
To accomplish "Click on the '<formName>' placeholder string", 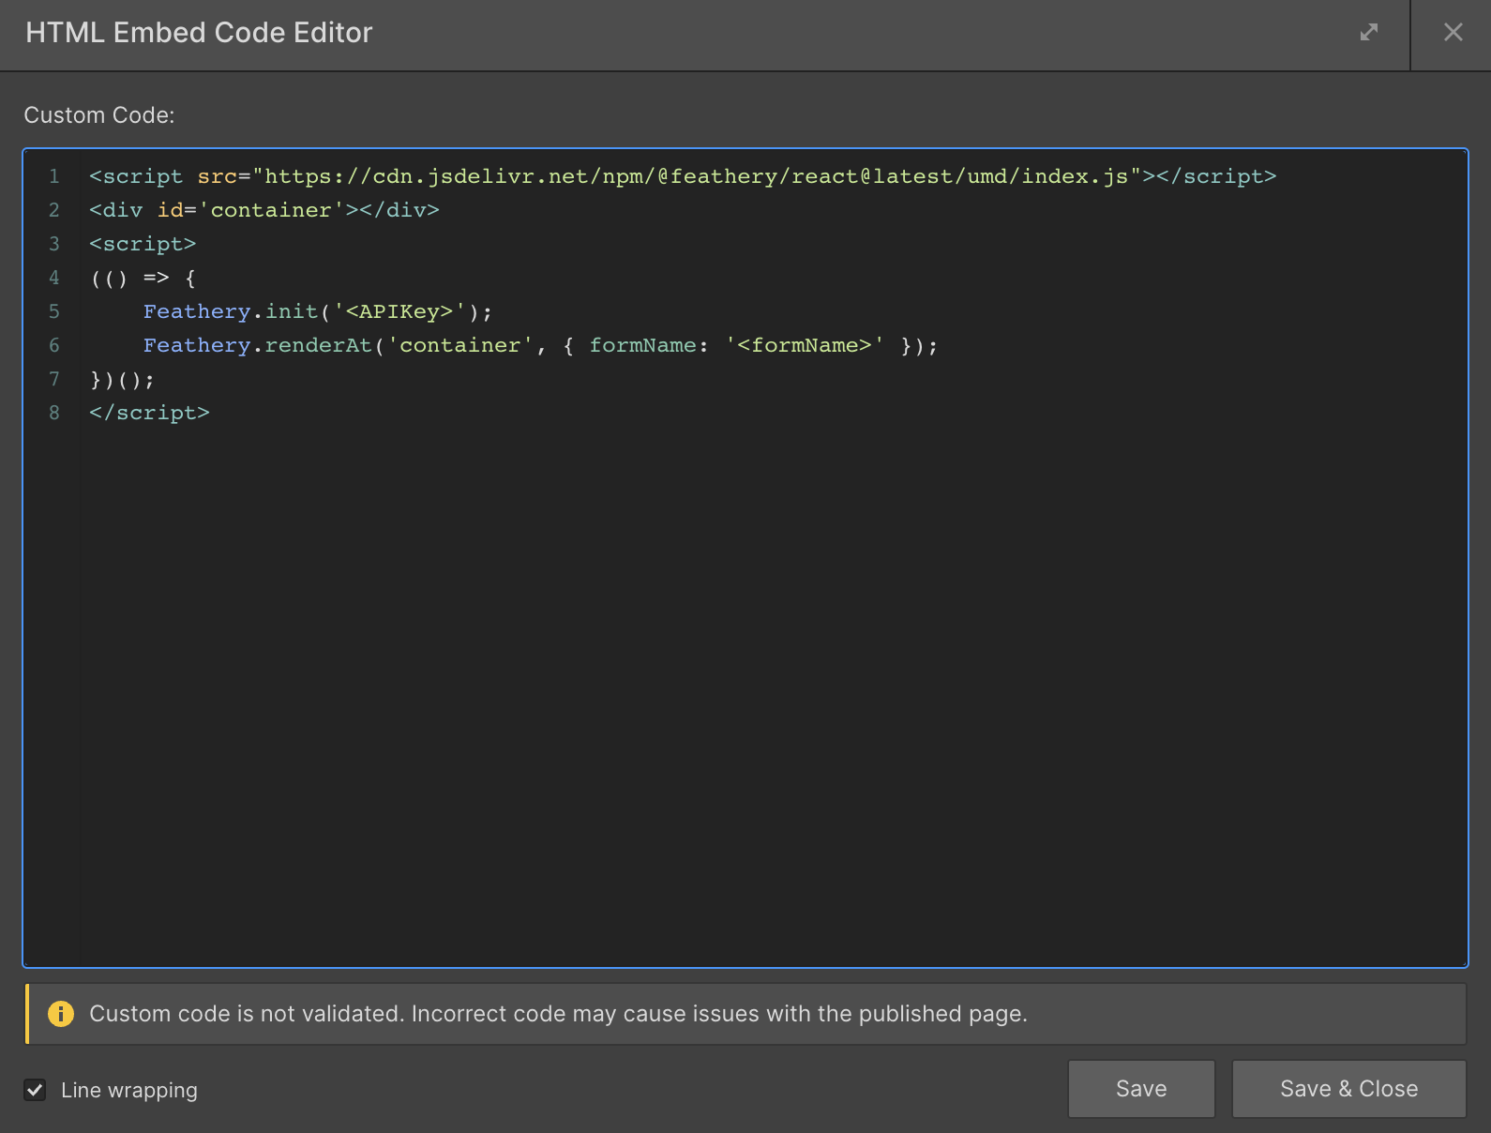I will pyautogui.click(x=805, y=345).
